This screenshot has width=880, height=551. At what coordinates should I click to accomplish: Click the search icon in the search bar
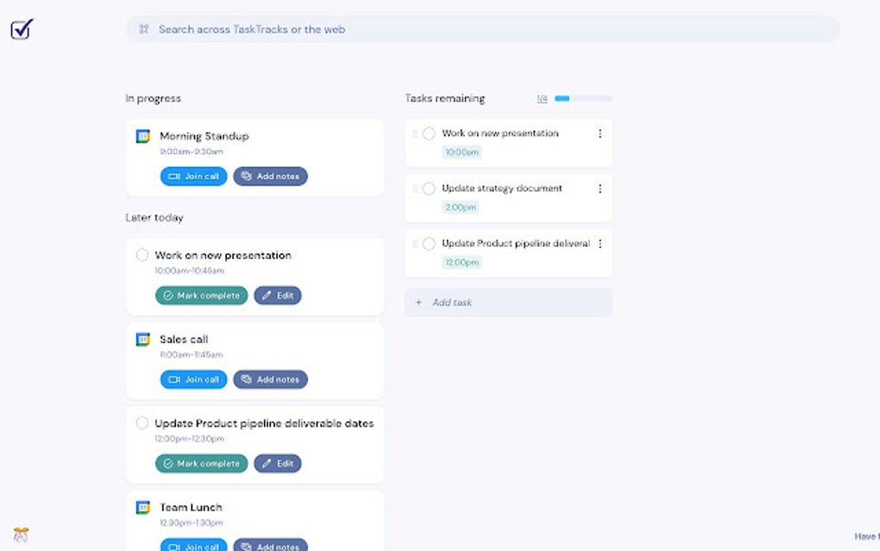144,28
